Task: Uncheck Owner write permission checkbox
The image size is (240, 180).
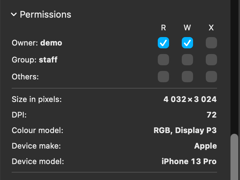Action: click(187, 43)
